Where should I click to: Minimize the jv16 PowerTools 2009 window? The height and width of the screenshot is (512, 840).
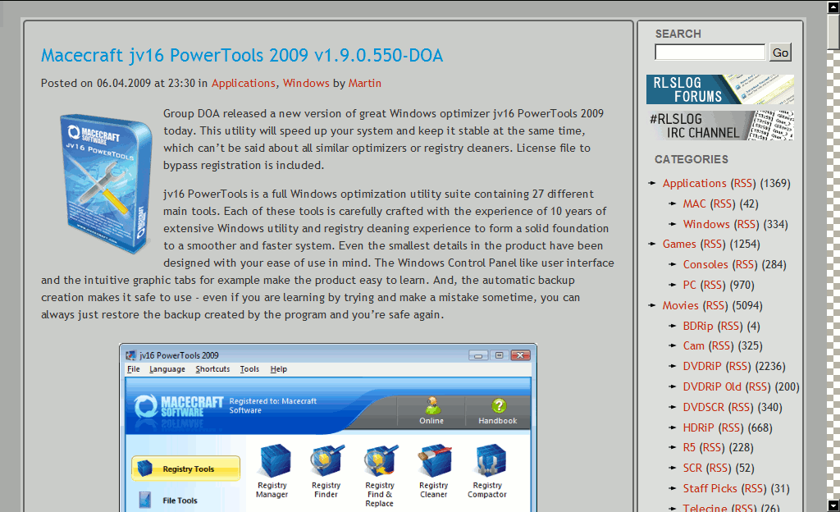tap(478, 355)
